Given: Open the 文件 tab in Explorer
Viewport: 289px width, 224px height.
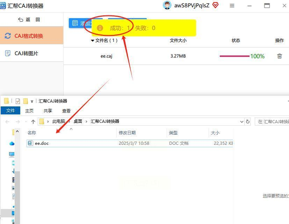Looking at the screenshot, I should 10,111.
